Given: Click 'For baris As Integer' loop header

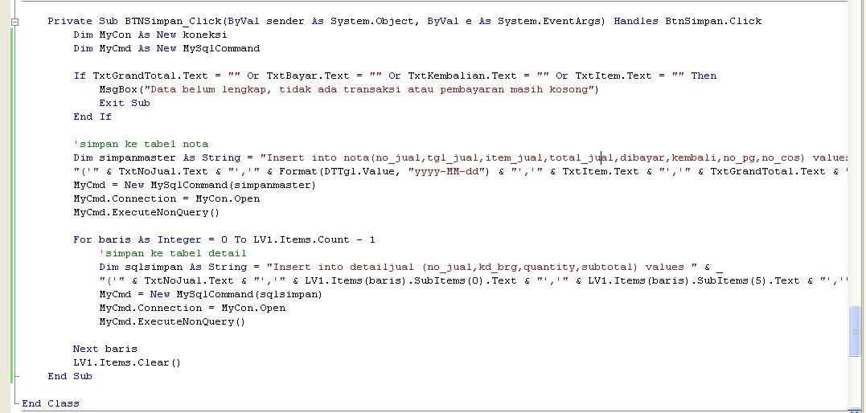Looking at the screenshot, I should coord(139,239).
